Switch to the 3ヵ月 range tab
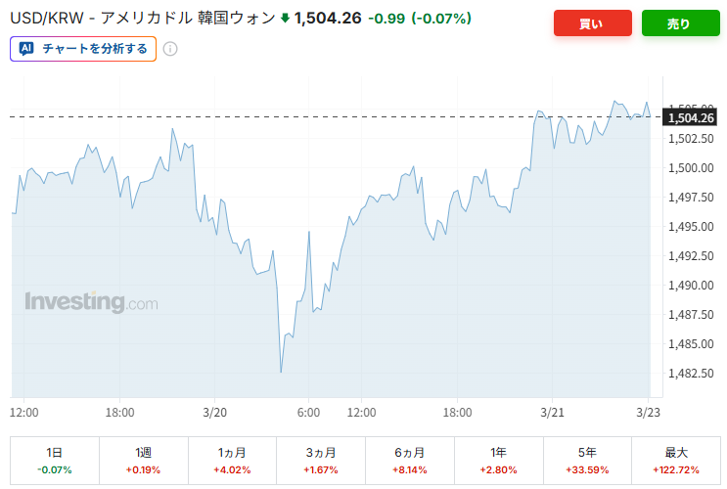 tap(320, 461)
